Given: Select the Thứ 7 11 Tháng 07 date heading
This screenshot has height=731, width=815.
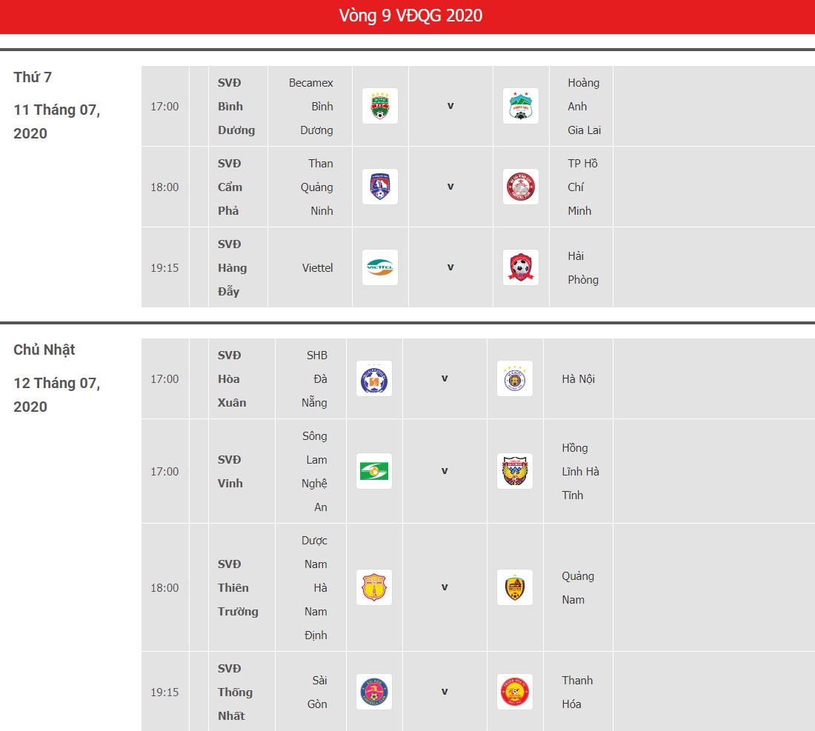Looking at the screenshot, I should (57, 105).
